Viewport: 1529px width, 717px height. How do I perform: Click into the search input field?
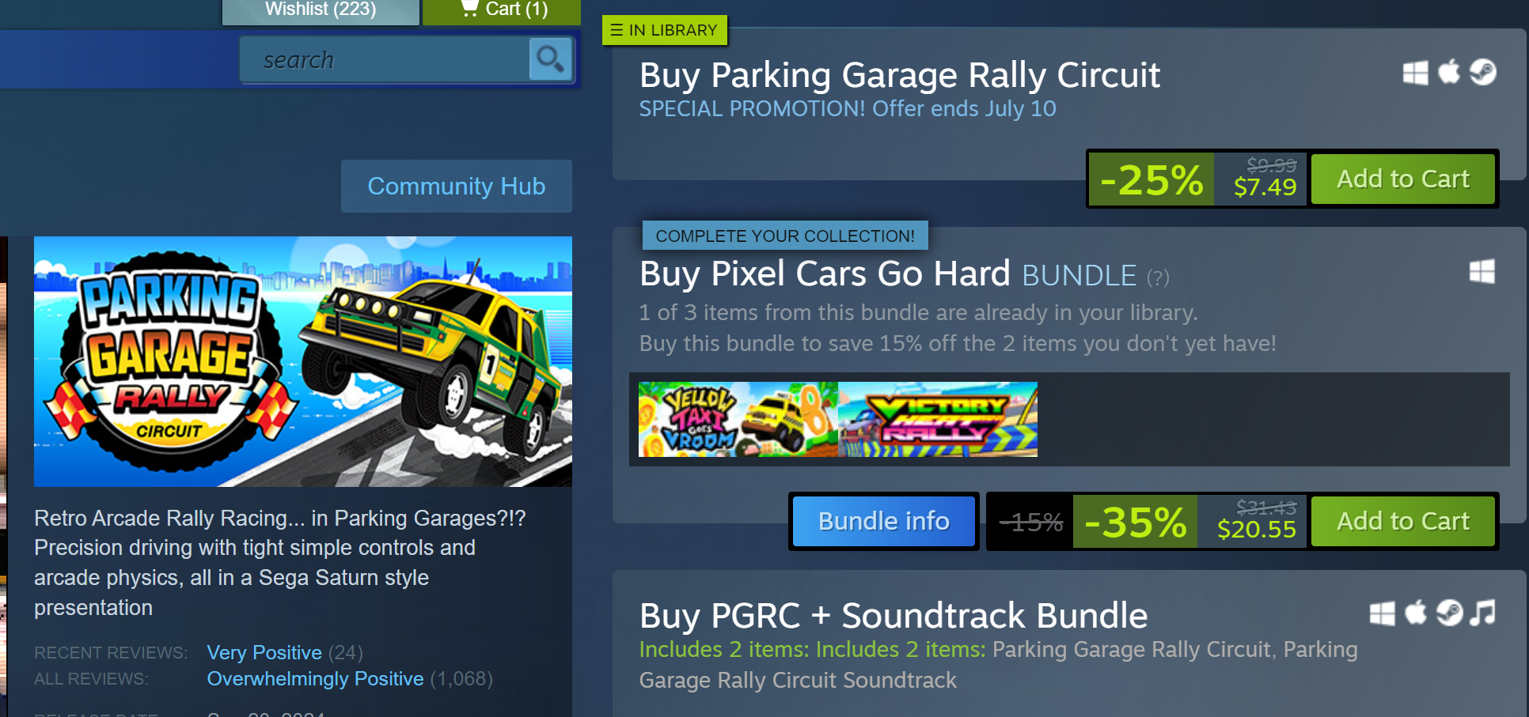(x=385, y=59)
